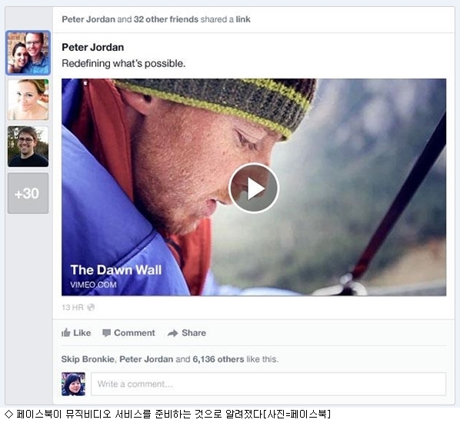Play The Dawn Wall video
The image size is (460, 423).
(x=254, y=188)
